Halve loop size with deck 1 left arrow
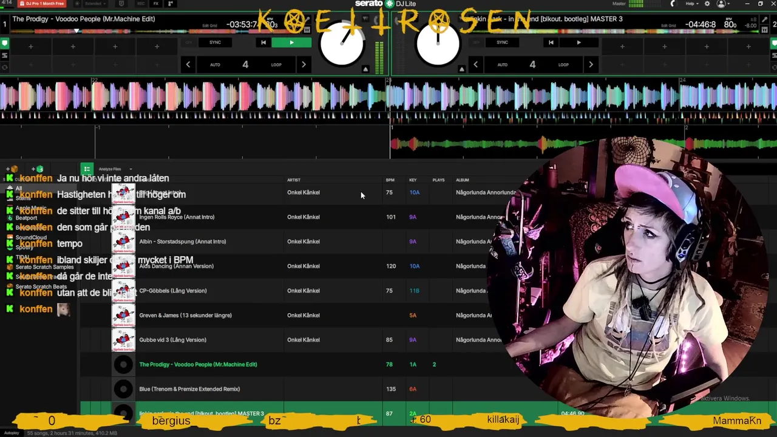This screenshot has height=437, width=777. [x=188, y=64]
